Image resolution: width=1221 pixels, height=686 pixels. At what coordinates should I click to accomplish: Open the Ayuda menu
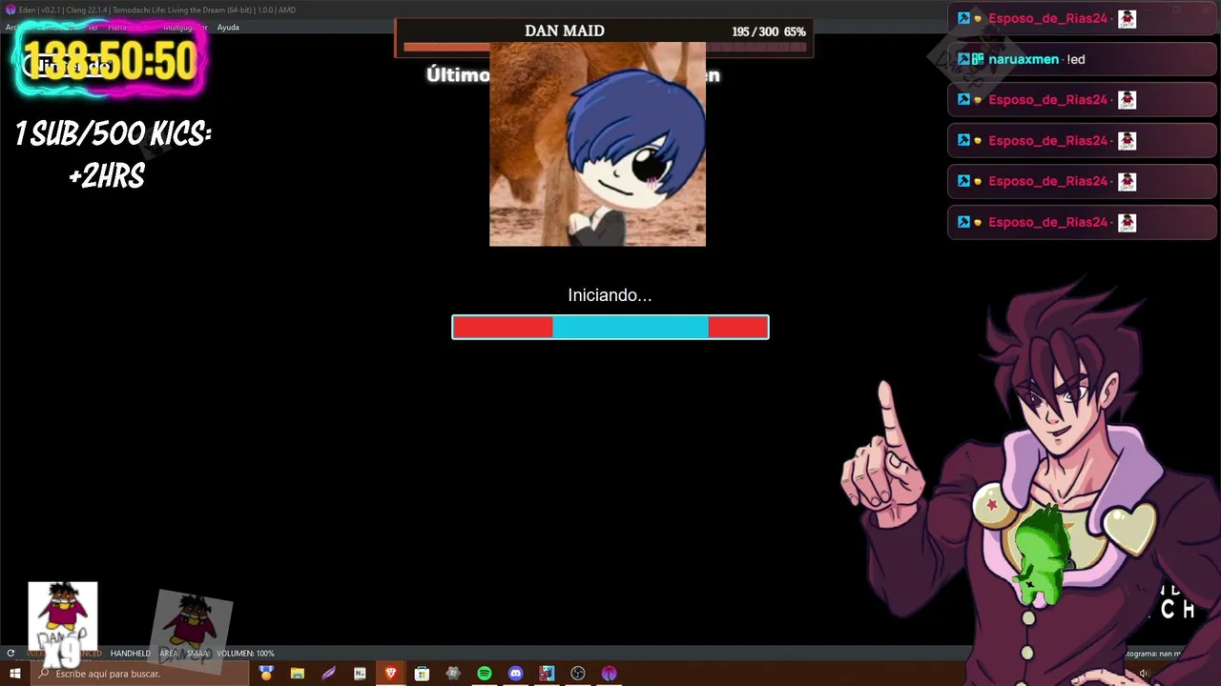(228, 28)
